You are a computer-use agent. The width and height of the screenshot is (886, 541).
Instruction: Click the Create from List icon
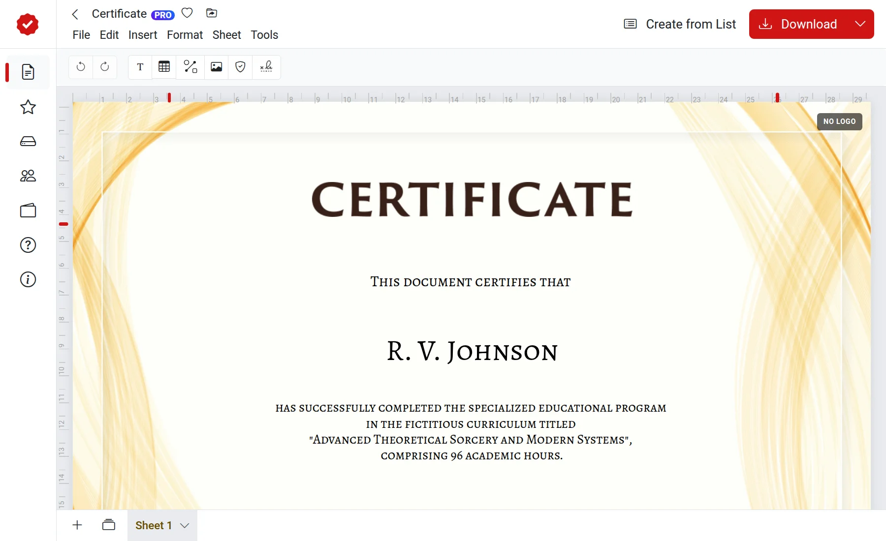point(631,24)
